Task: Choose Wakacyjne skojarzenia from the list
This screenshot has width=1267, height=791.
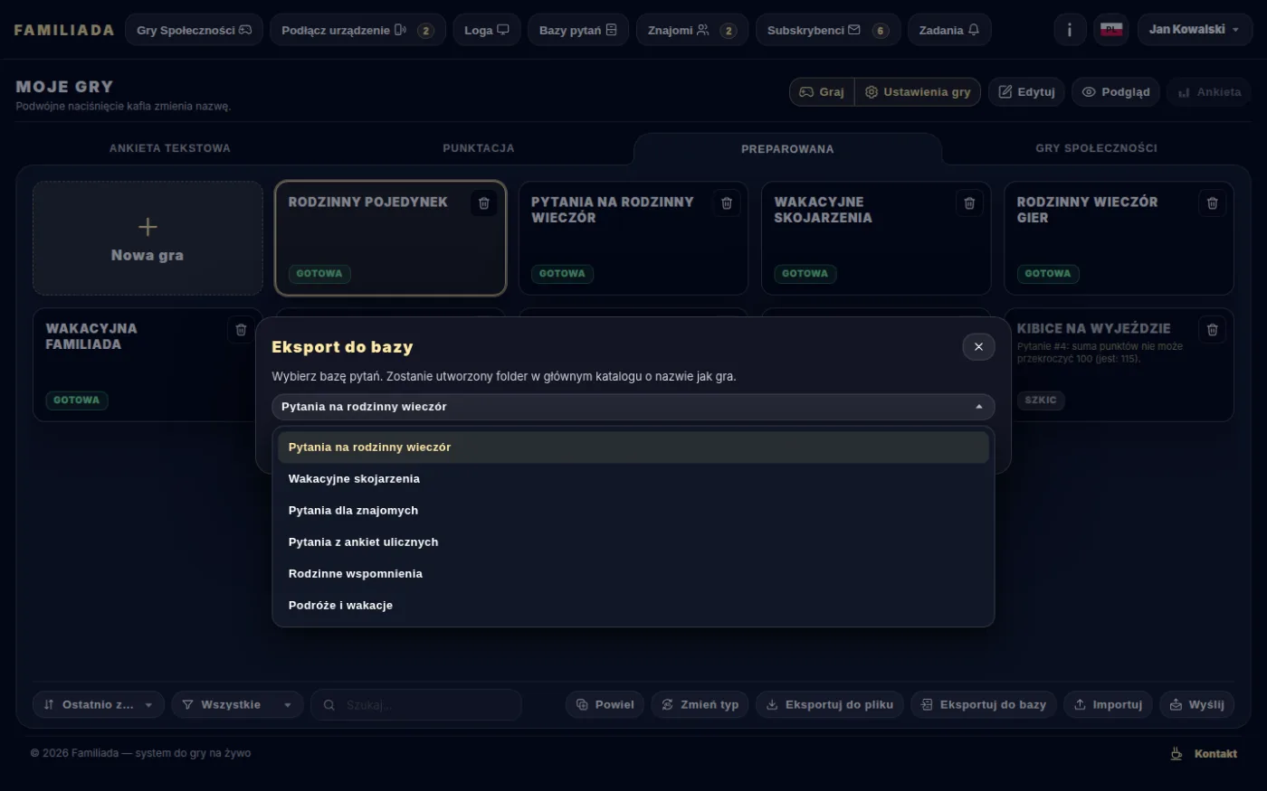Action: 633,479
